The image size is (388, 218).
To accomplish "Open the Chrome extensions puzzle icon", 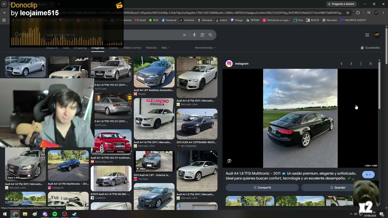I will (358, 13).
